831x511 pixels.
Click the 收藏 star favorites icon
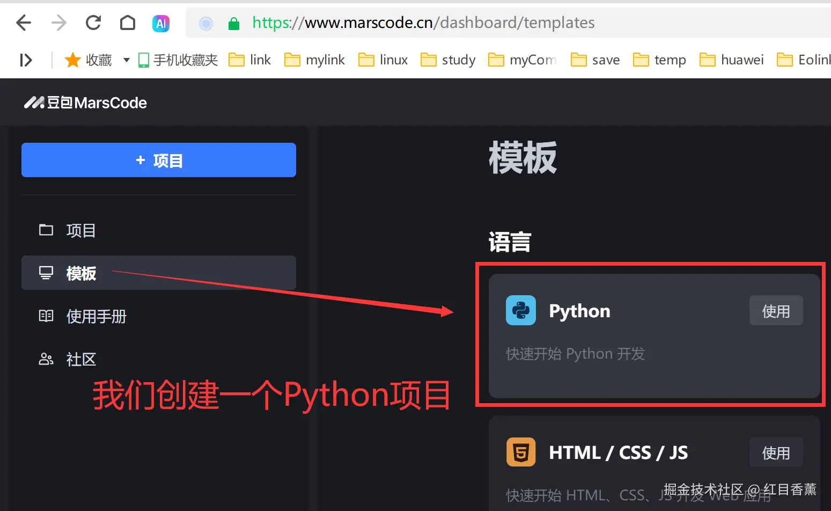tap(72, 60)
